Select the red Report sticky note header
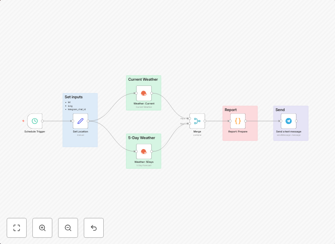The image size is (335, 244). coord(231,110)
